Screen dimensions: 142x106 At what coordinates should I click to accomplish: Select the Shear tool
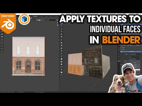pyautogui.click(x=62, y=72)
